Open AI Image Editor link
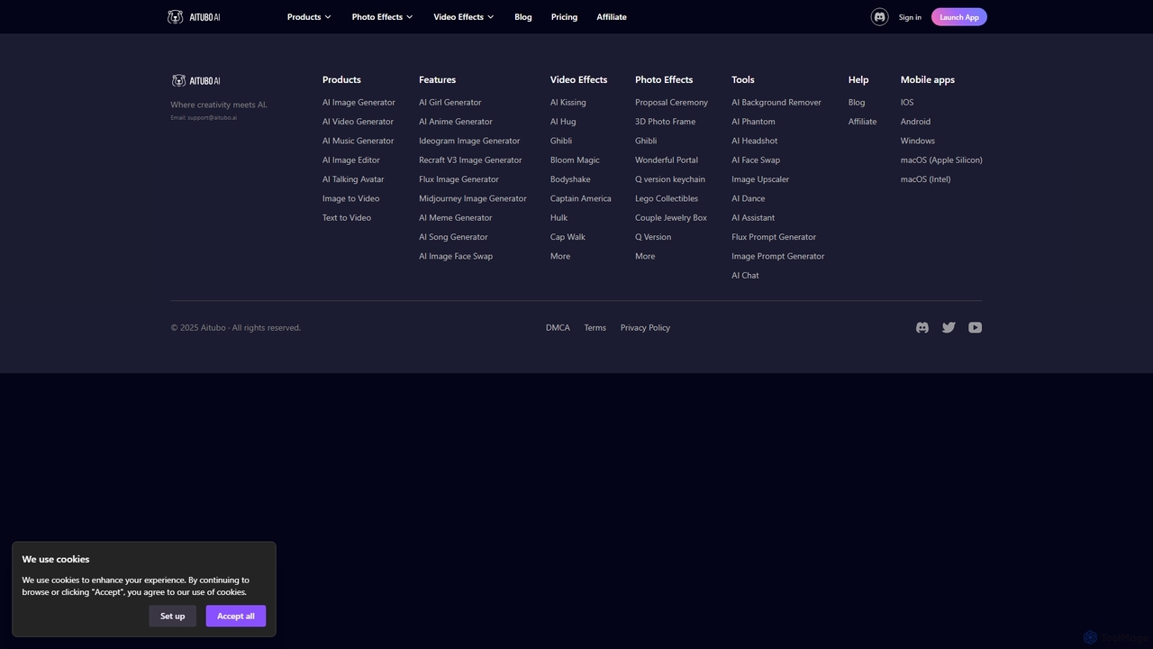The height and width of the screenshot is (649, 1153). click(x=351, y=160)
